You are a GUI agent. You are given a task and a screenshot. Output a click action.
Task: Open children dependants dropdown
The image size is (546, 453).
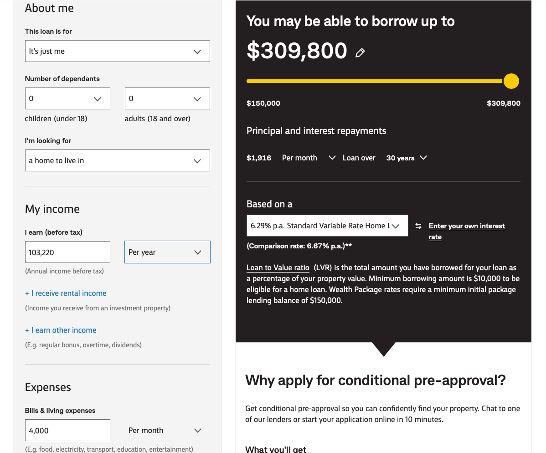click(x=67, y=98)
